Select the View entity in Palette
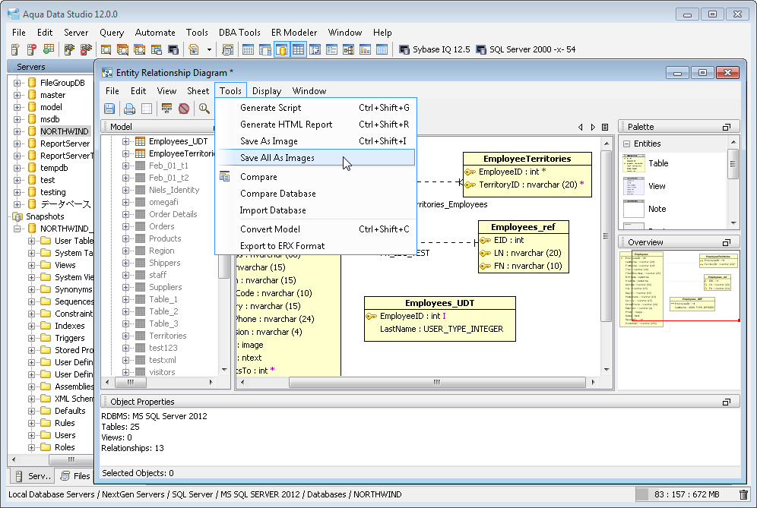Viewport: 757px width, 508px height. click(657, 186)
